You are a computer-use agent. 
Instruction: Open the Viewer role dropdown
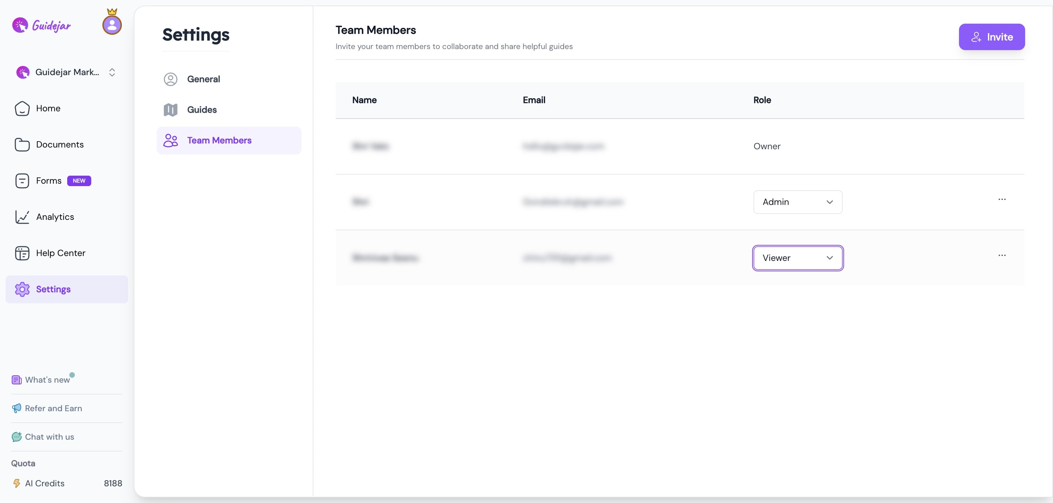(797, 258)
